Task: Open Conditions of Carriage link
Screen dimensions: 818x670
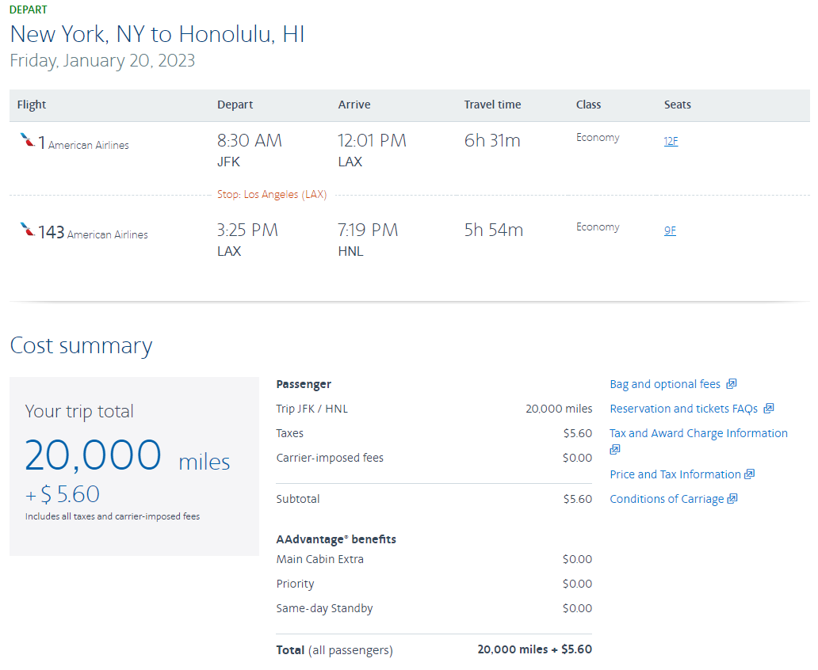Action: click(x=667, y=499)
